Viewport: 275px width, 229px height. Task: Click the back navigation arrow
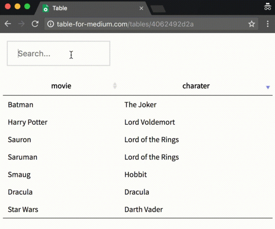coord(8,24)
